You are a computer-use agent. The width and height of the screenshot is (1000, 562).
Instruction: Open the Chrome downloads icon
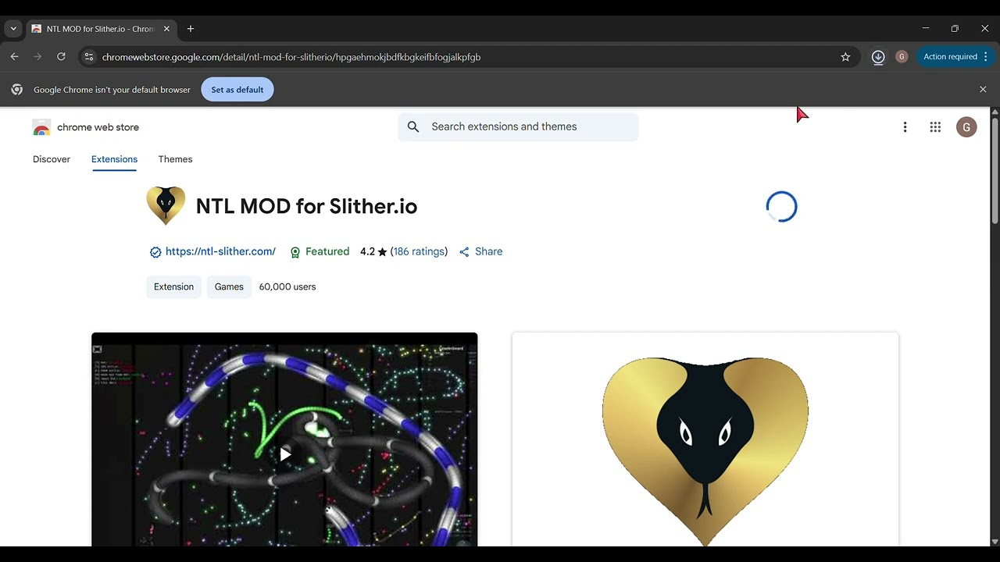(878, 57)
